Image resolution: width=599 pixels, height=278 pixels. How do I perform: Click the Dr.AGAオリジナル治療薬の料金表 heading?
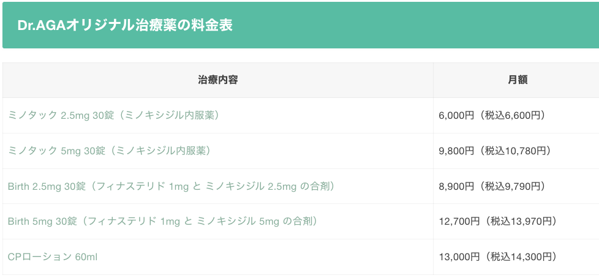[125, 26]
